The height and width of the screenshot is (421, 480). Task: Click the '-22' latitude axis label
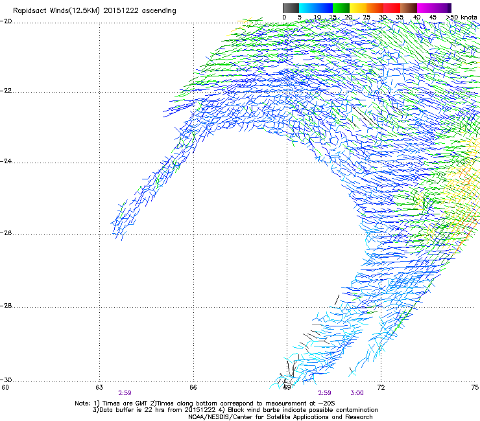point(6,91)
